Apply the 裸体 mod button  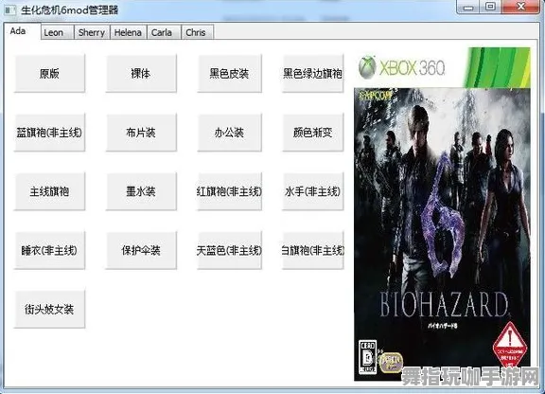pos(141,73)
